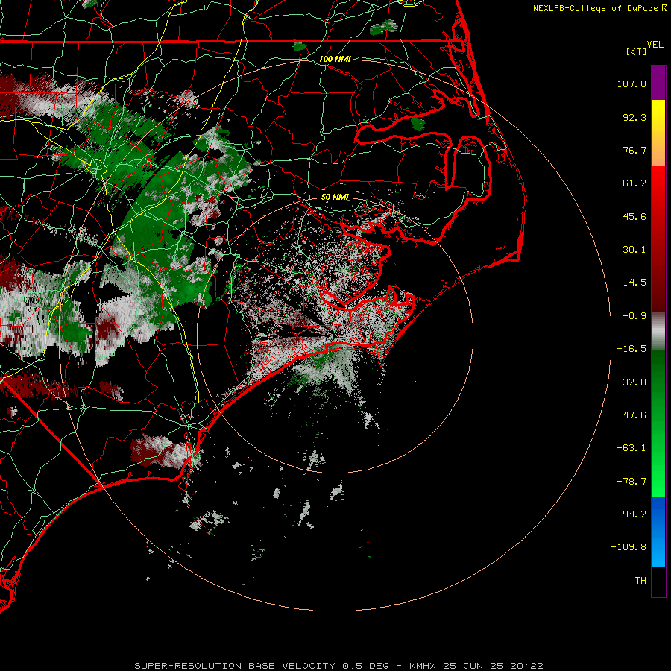Image resolution: width=671 pixels, height=671 pixels.
Task: Click the purple segment of the color bar
Action: click(658, 83)
